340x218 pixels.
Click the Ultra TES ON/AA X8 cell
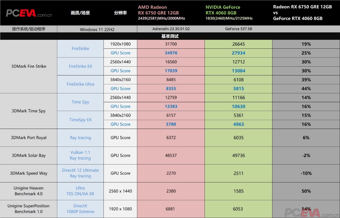tap(80, 191)
